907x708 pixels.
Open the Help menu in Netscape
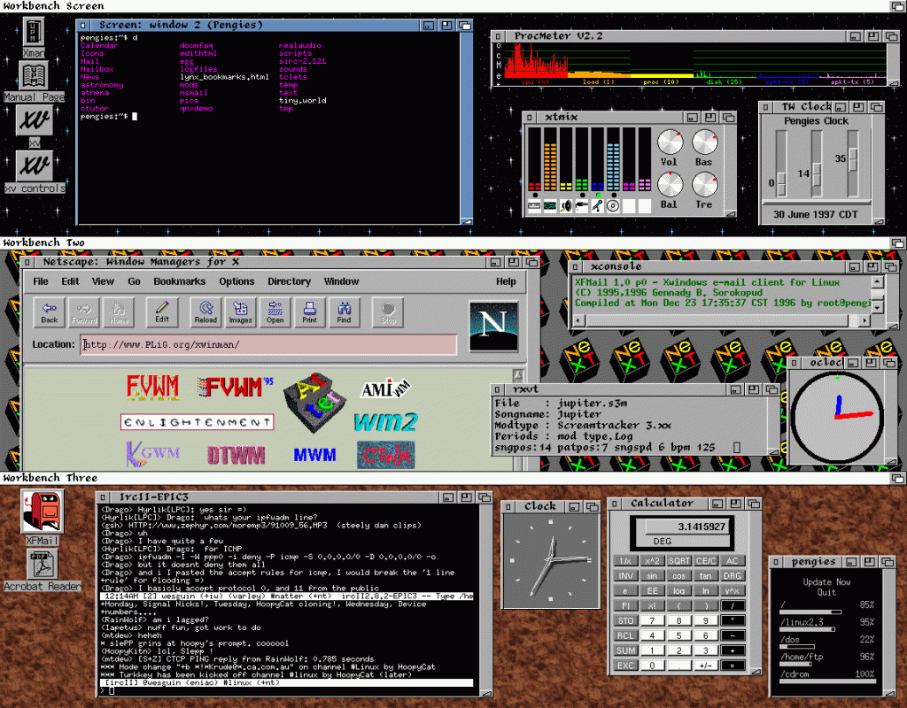click(x=506, y=281)
